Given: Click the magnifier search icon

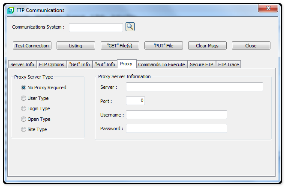Looking at the screenshot, I should pos(130,27).
